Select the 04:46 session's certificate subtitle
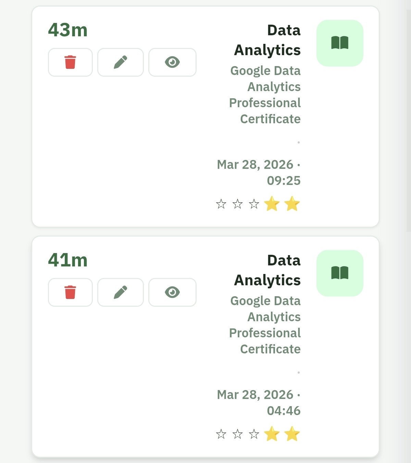Viewport: 411px width, 463px height. click(x=265, y=325)
